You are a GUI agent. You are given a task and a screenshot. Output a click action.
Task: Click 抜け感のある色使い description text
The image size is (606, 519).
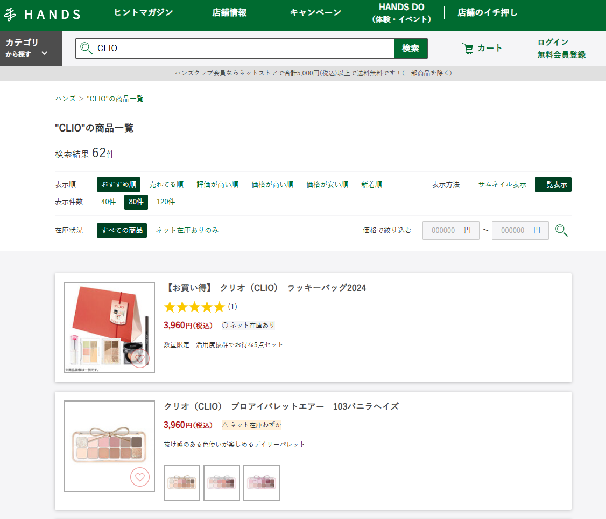coord(234,444)
